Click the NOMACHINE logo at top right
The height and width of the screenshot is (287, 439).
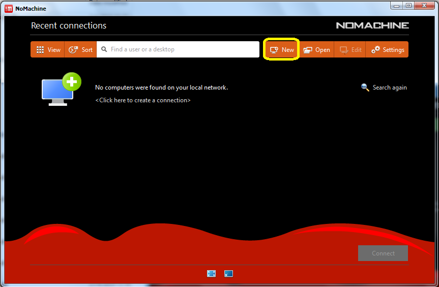point(372,25)
